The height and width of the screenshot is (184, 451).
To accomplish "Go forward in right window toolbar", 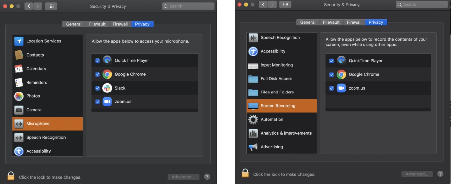I will tap(272, 5).
